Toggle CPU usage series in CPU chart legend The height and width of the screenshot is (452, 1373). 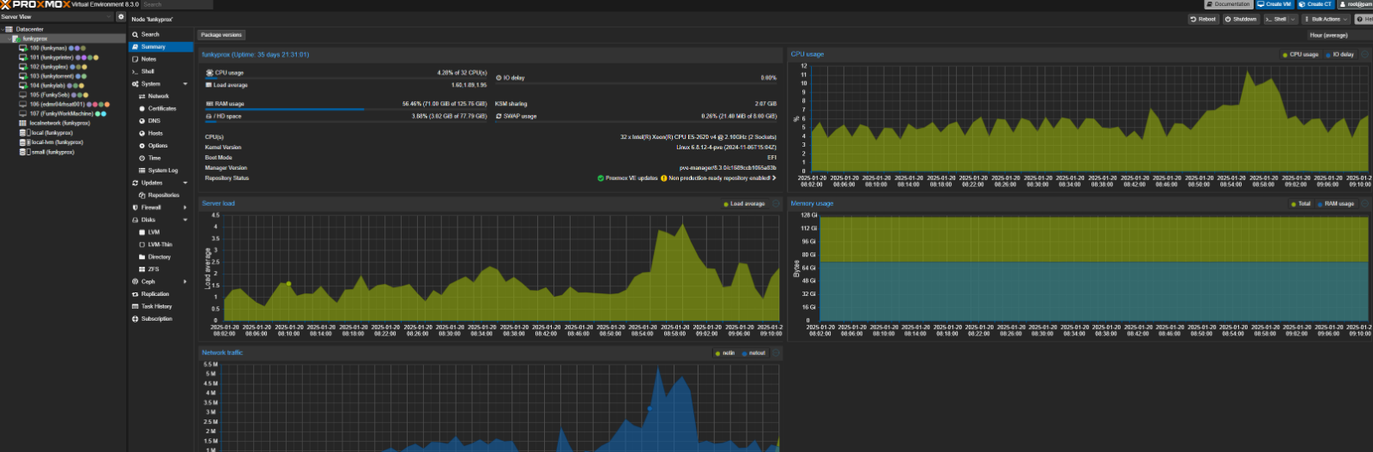(x=1300, y=55)
